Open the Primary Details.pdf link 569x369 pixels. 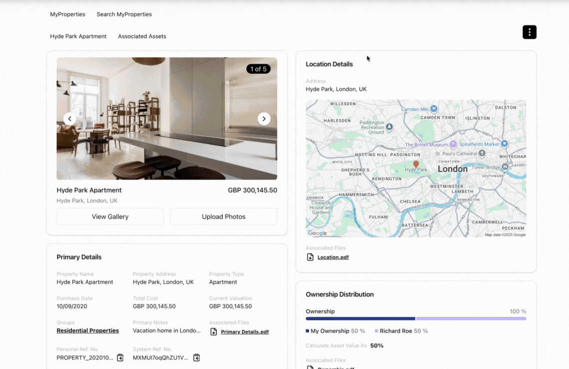(245, 332)
